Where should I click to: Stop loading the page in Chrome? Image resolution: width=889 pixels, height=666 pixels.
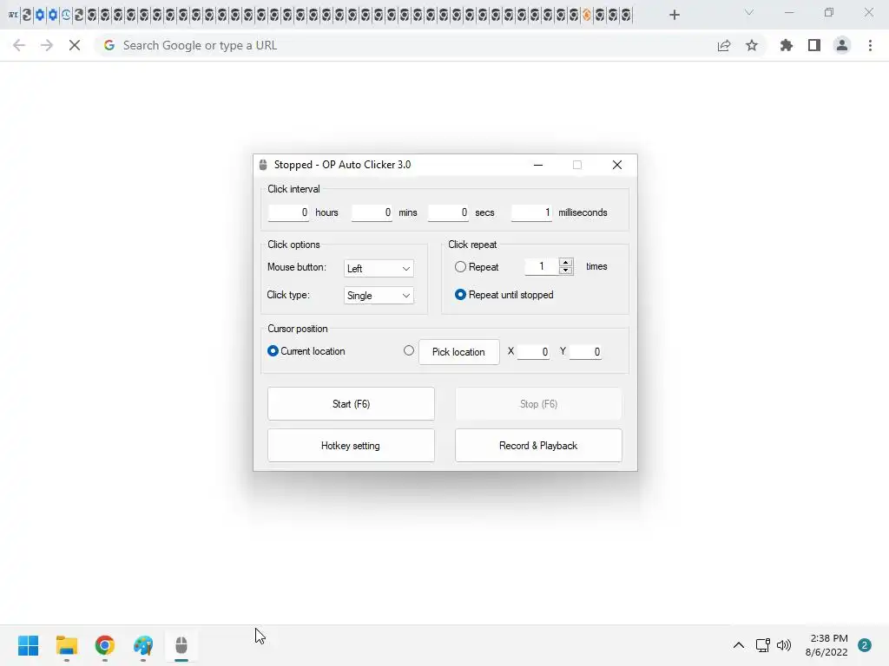(75, 45)
